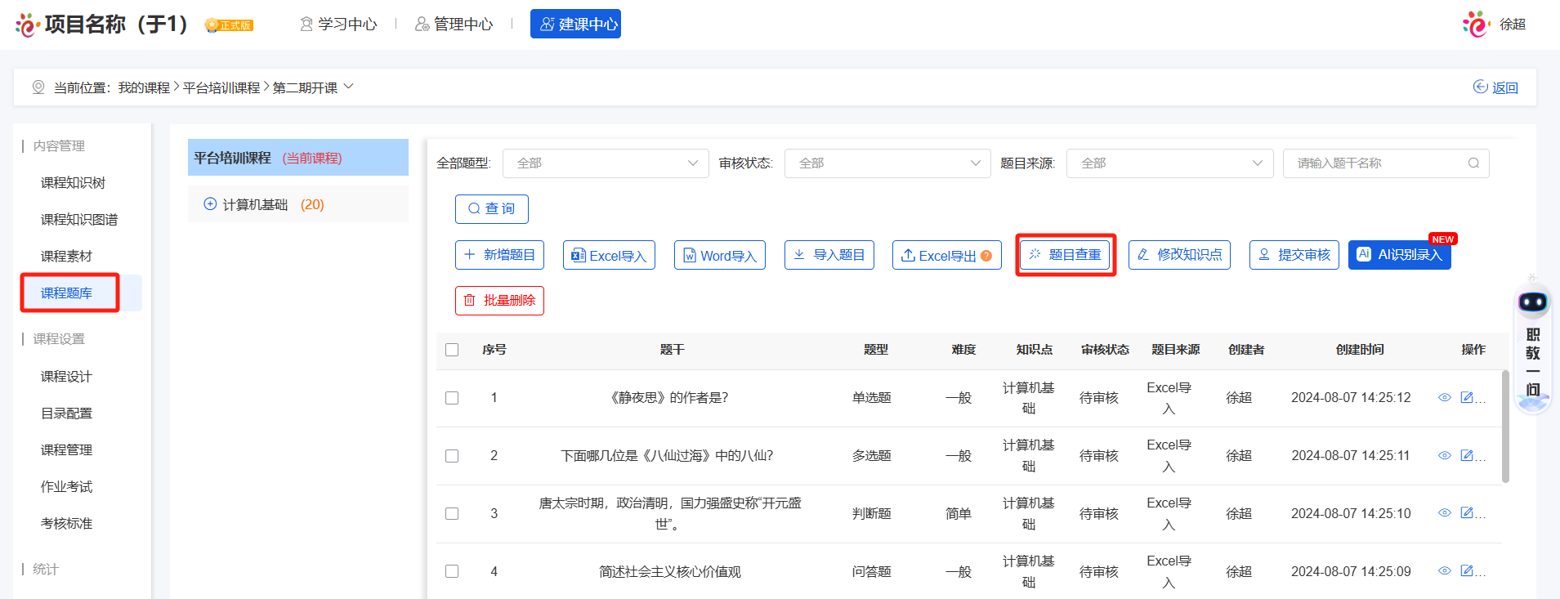Viewport: 1560px width, 599px height.
Task: Click the 返回 back arrow icon
Action: pyautogui.click(x=1481, y=87)
